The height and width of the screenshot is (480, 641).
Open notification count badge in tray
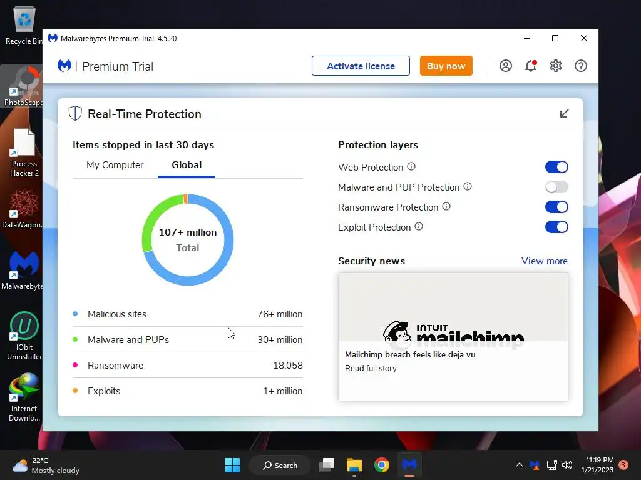click(623, 465)
